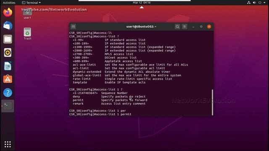269x151 pixels.
Task: Click the '<2000-2699>' expanded range line
Action: 124,50
